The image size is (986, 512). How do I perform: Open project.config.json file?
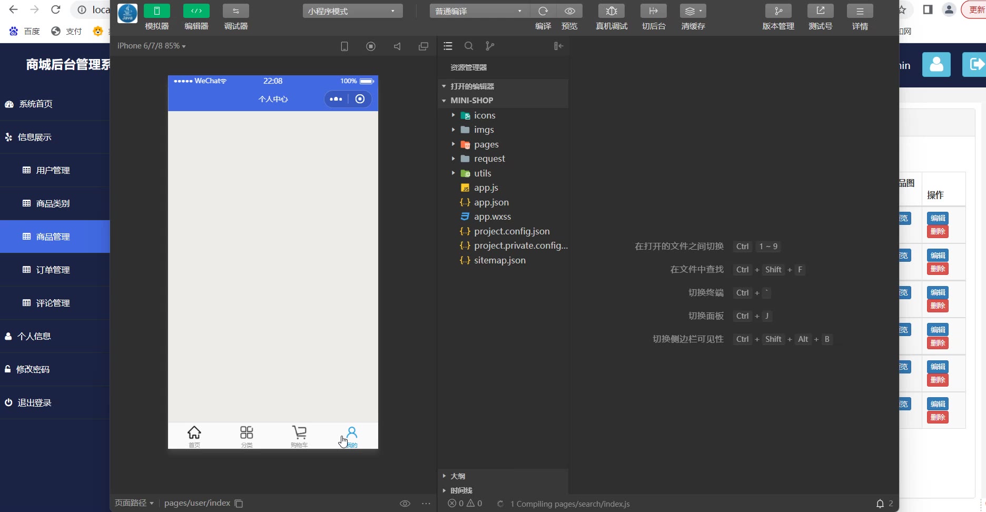pos(503,231)
